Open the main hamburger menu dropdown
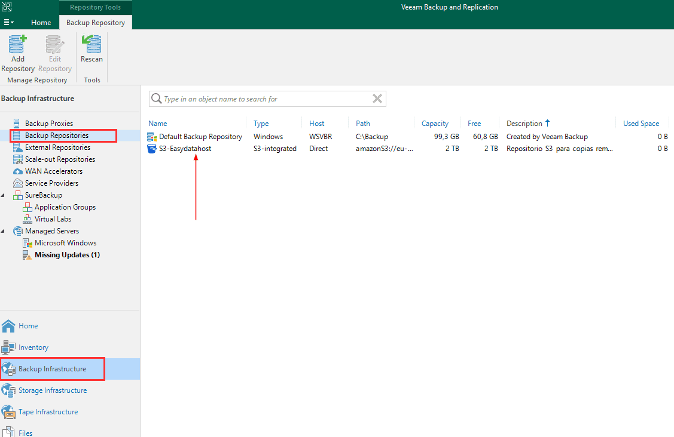This screenshot has width=674, height=437. click(x=9, y=23)
